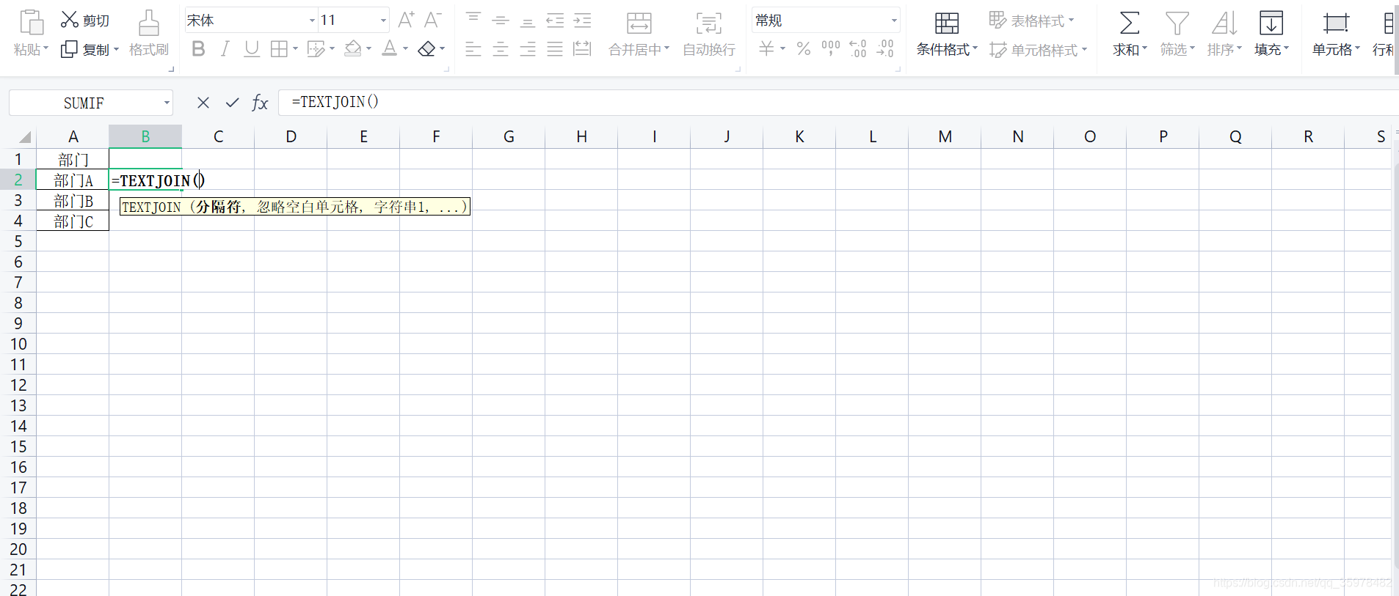This screenshot has width=1399, height=596.
Task: Click the eraser clear formatting icon
Action: [x=426, y=49]
